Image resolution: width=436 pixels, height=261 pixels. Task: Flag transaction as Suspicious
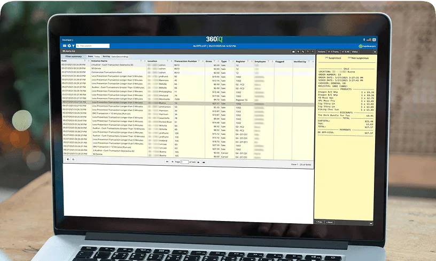(x=333, y=58)
